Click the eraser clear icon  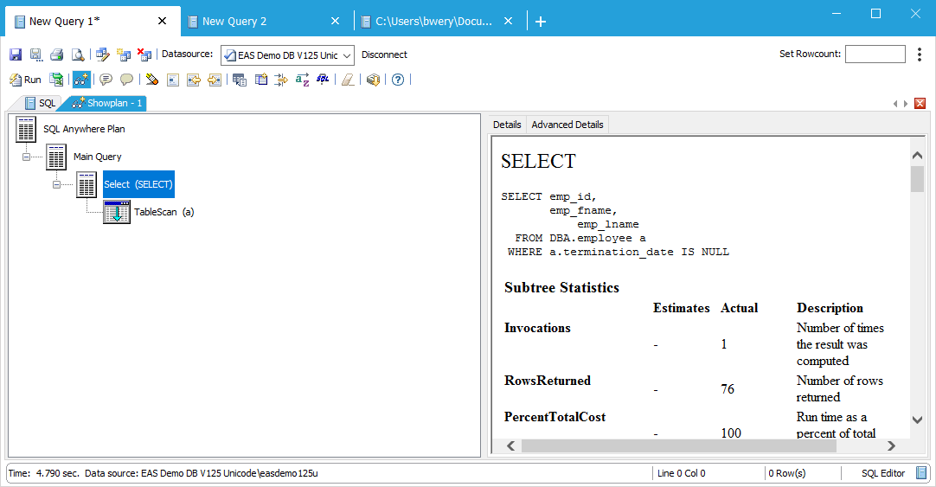(348, 80)
